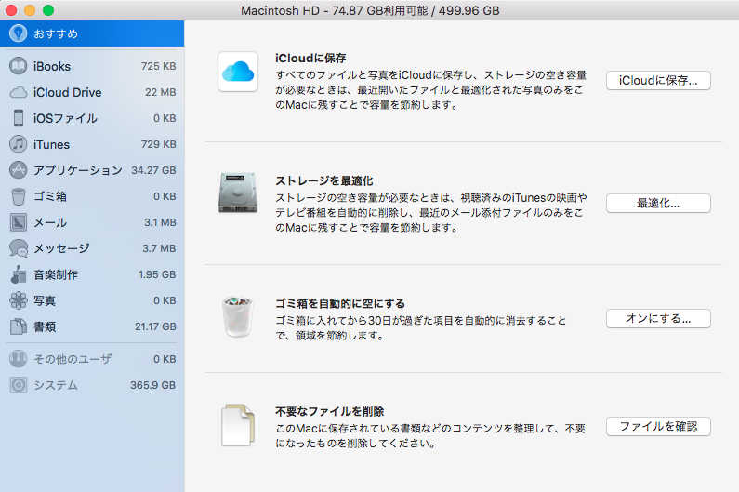Click the iCloudに保存... button
Screen dimensions: 739x492
pos(658,81)
